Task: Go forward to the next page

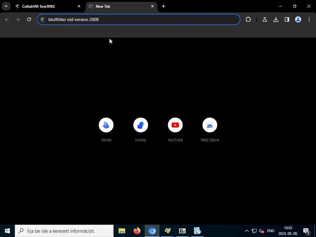Action: [x=18, y=19]
